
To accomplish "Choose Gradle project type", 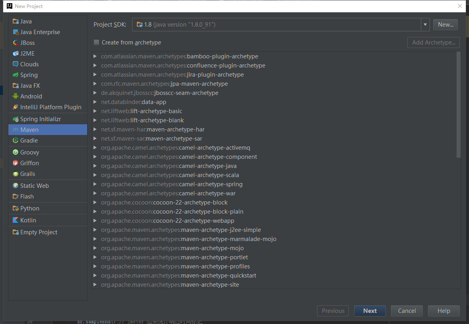I will pyautogui.click(x=48, y=140).
